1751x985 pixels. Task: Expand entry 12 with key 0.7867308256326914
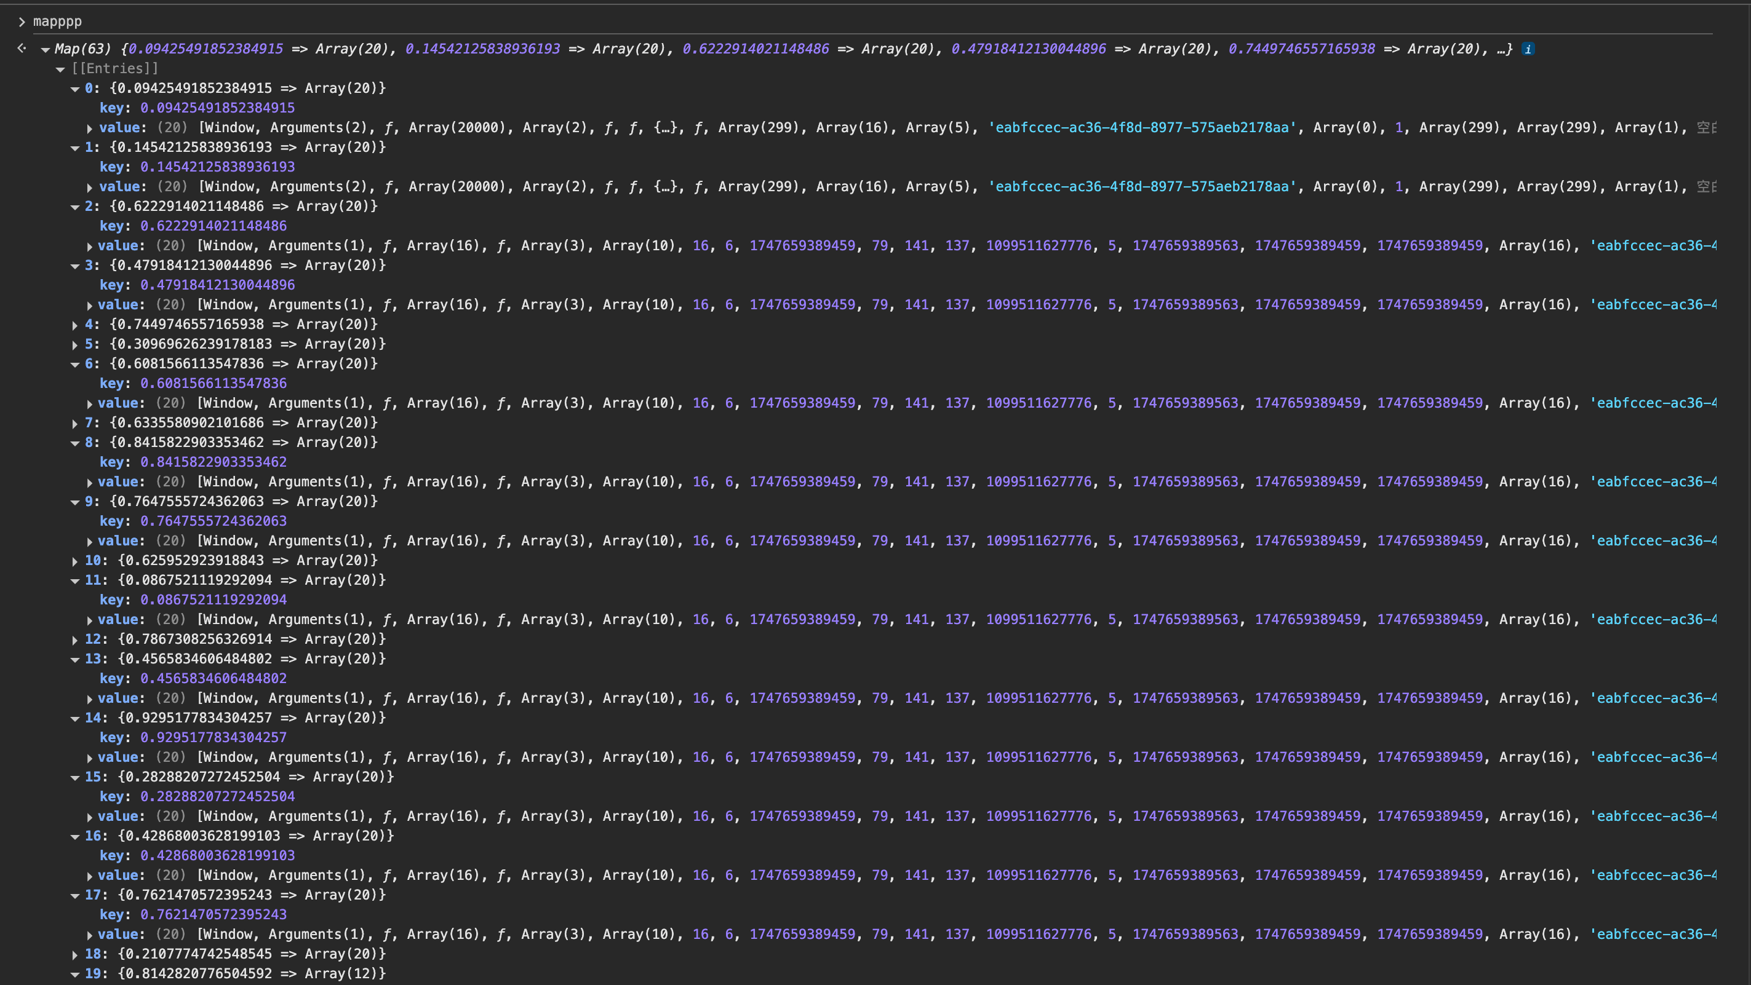tap(76, 641)
